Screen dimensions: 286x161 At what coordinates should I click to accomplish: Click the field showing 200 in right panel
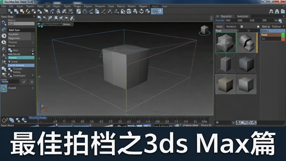click(264, 20)
